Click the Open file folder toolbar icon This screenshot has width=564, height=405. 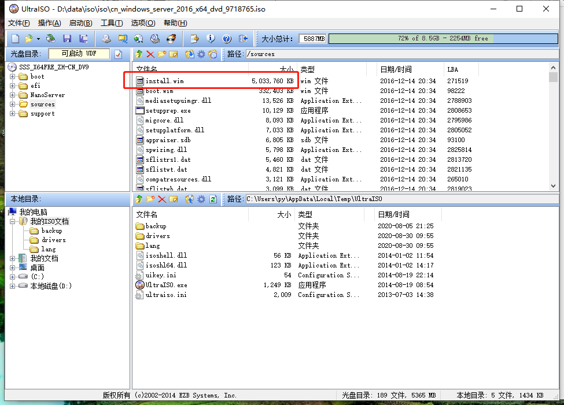coord(28,39)
